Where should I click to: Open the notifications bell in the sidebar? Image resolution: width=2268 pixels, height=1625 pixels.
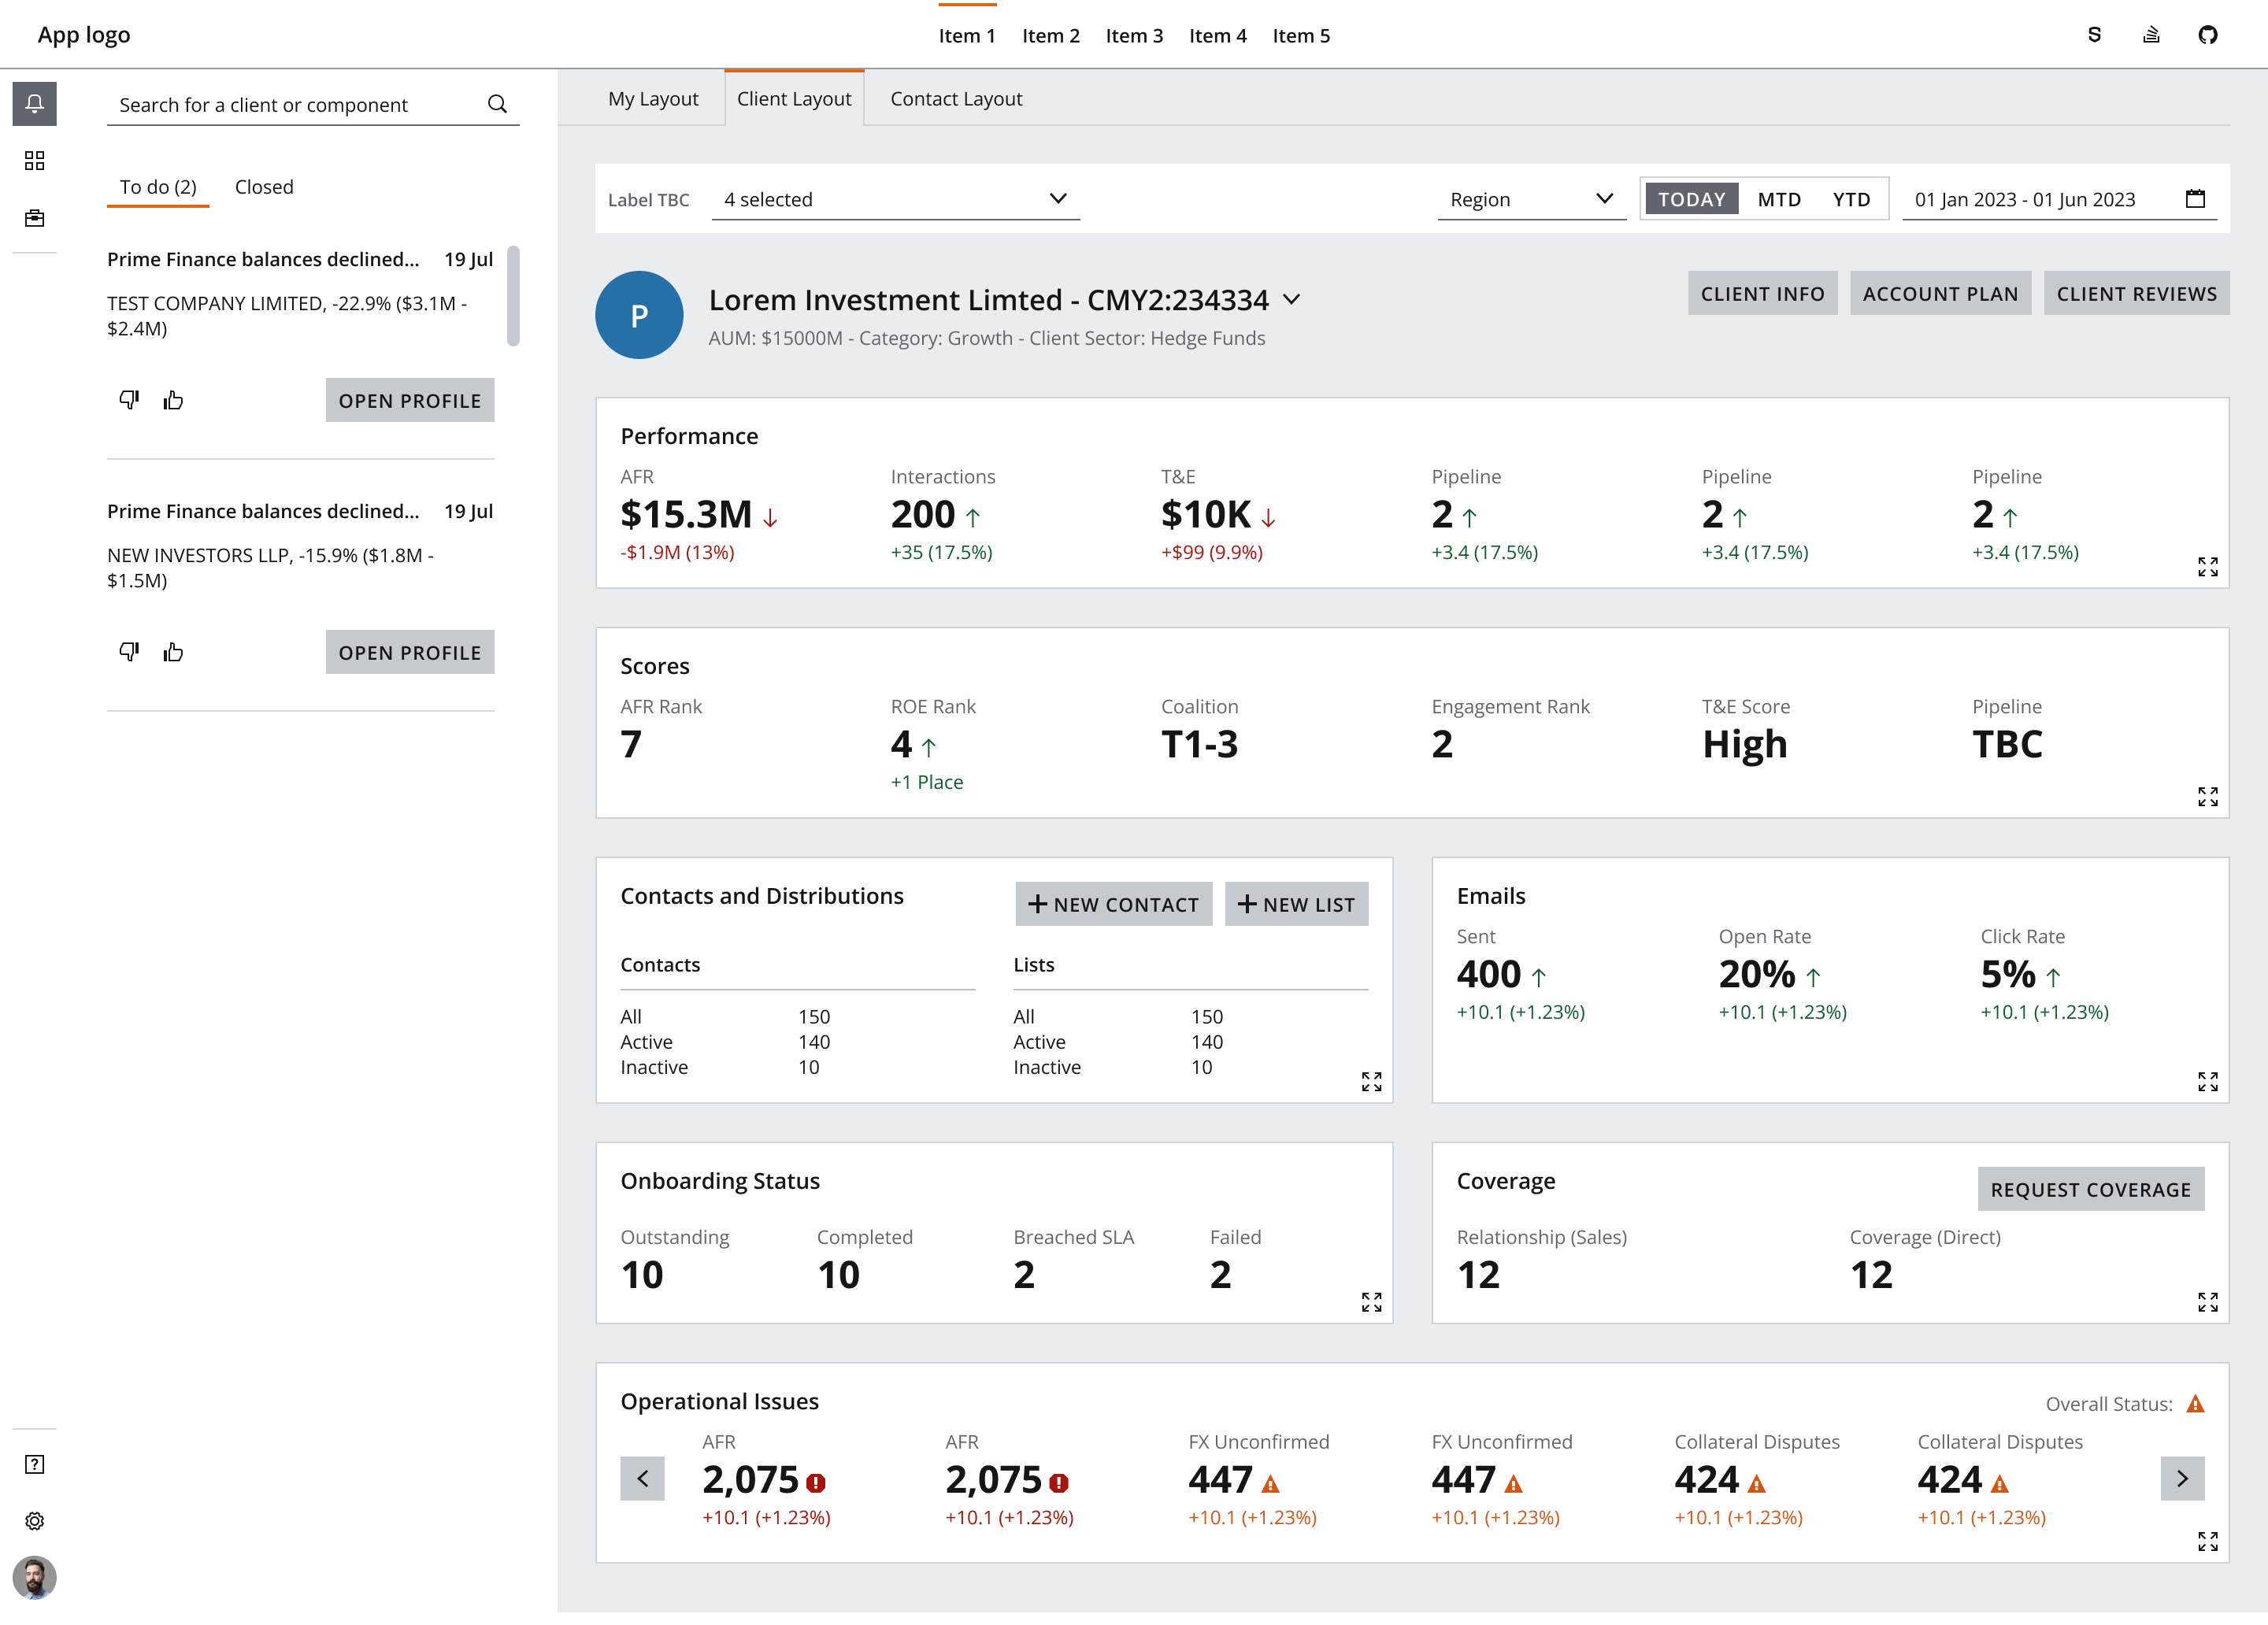point(35,103)
